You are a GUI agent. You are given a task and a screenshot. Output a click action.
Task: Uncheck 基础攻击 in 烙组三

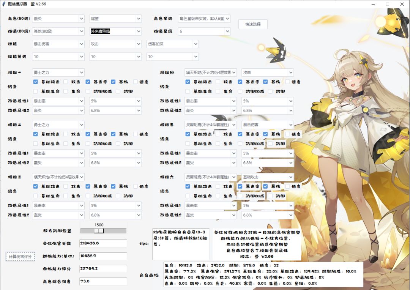(x=36, y=186)
